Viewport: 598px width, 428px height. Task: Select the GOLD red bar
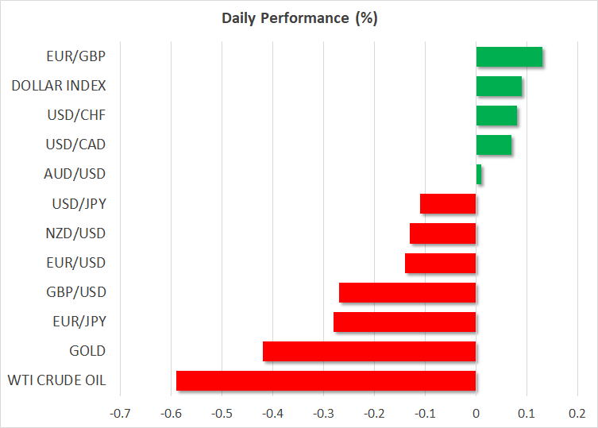369,351
